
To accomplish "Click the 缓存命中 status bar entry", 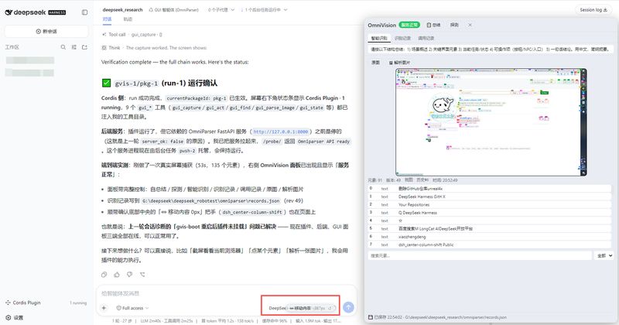I will (x=275, y=321).
